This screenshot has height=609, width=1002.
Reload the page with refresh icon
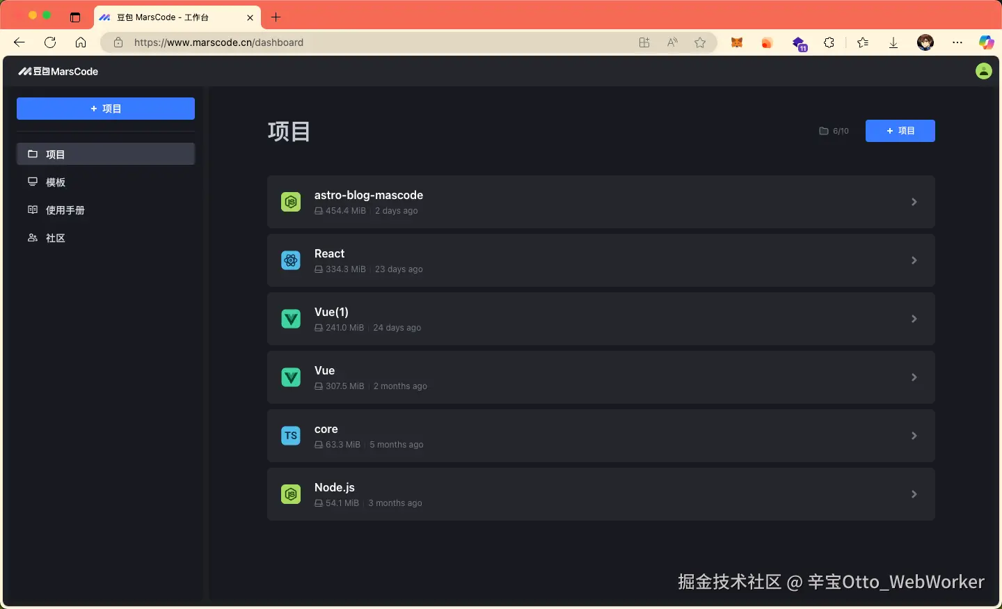coord(50,42)
